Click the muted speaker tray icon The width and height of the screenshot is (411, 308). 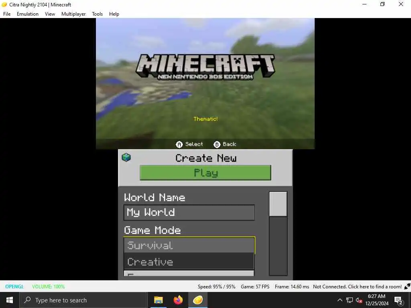pyautogui.click(x=359, y=300)
